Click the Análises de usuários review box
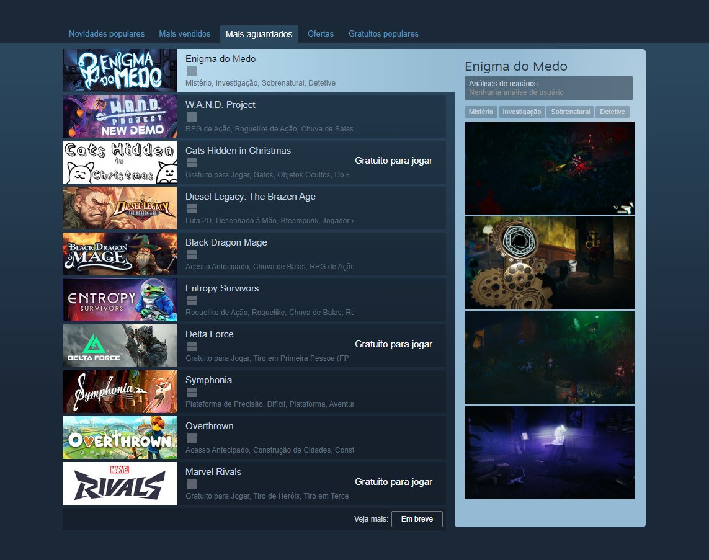 [549, 87]
